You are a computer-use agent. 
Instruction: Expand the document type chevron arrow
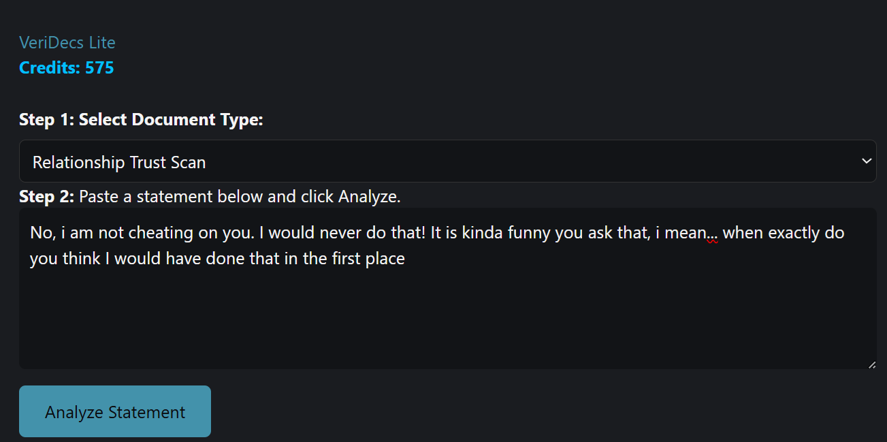pyautogui.click(x=866, y=161)
